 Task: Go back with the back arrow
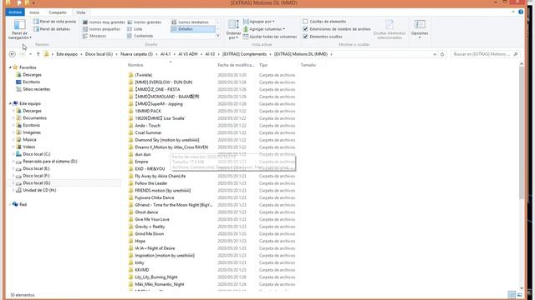tap(13, 54)
